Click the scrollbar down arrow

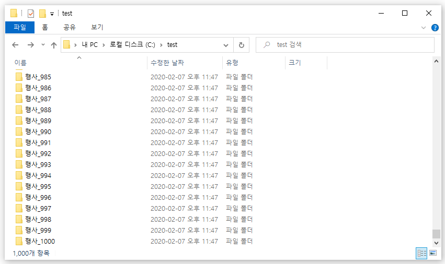(x=436, y=243)
